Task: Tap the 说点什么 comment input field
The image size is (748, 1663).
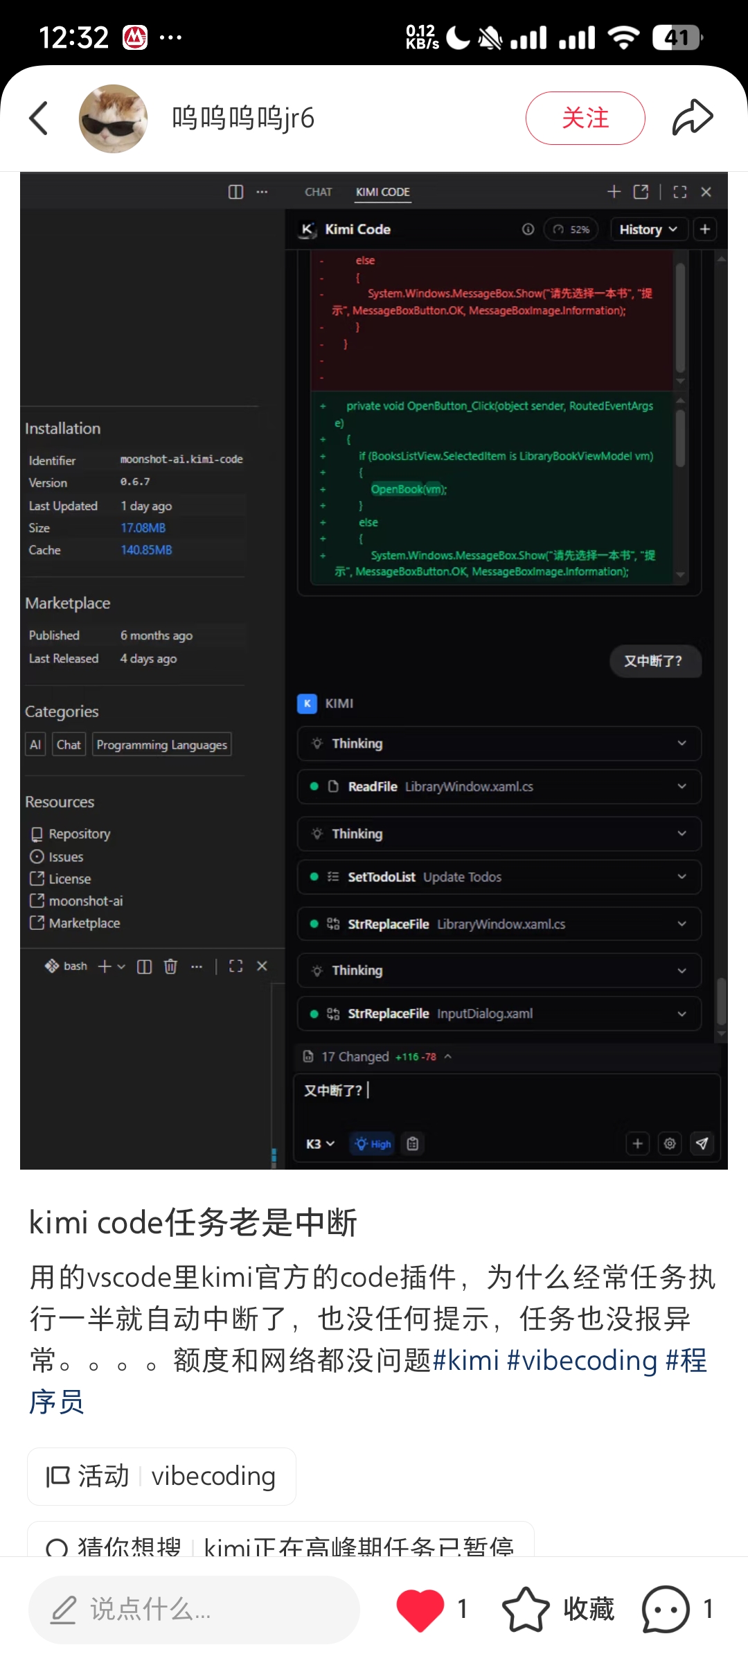Action: pos(194,1609)
